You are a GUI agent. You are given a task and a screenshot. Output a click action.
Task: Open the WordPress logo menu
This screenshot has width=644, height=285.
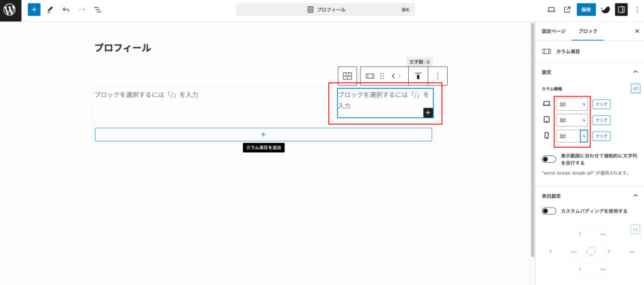[x=10, y=10]
